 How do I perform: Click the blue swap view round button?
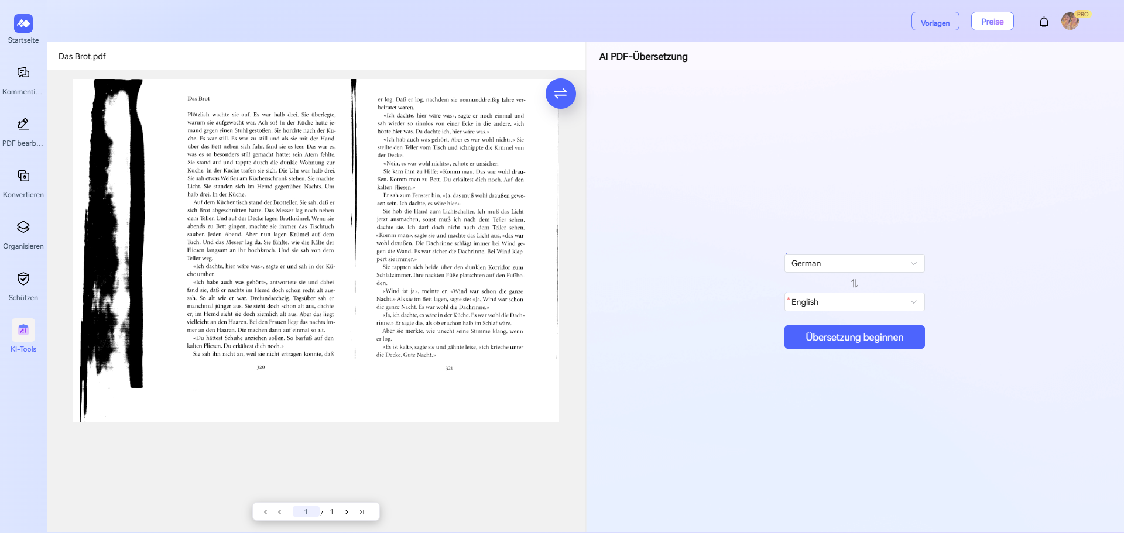point(561,94)
